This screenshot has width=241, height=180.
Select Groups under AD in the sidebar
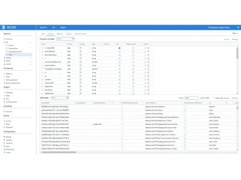click(x=11, y=46)
